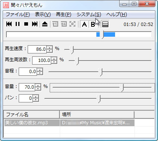This screenshot has height=141, width=158.
Task: Set the B loop point
Action: click(x=93, y=24)
